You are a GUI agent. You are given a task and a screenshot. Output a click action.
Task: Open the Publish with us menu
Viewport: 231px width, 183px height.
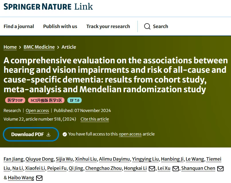pos(60,26)
